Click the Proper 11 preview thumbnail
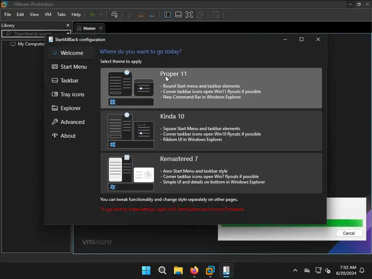Screen dimensions: 372x279 pos(131,88)
